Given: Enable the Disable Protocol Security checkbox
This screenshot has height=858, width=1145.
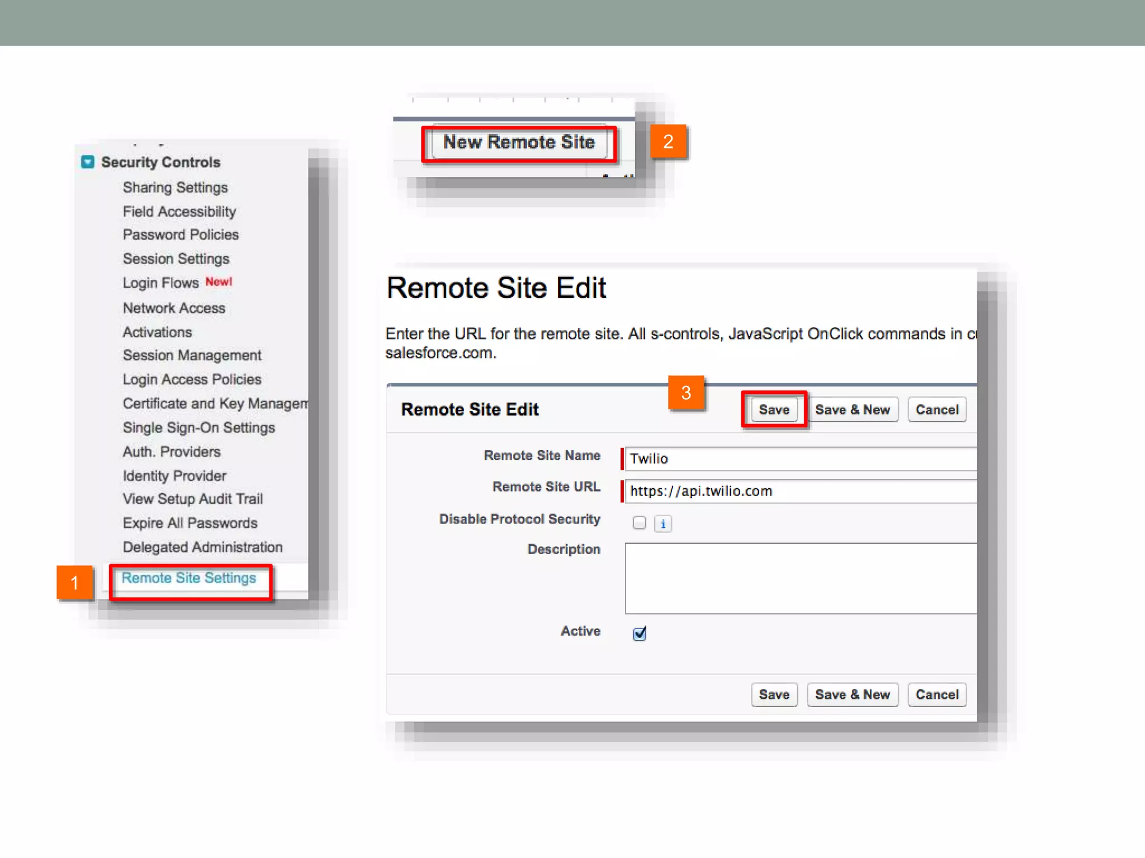Looking at the screenshot, I should (x=639, y=523).
